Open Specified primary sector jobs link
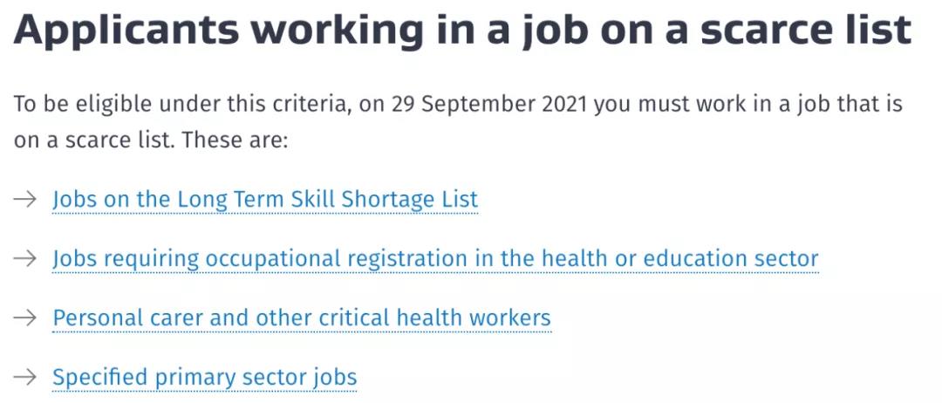Image resolution: width=942 pixels, height=403 pixels. pyautogui.click(x=204, y=378)
